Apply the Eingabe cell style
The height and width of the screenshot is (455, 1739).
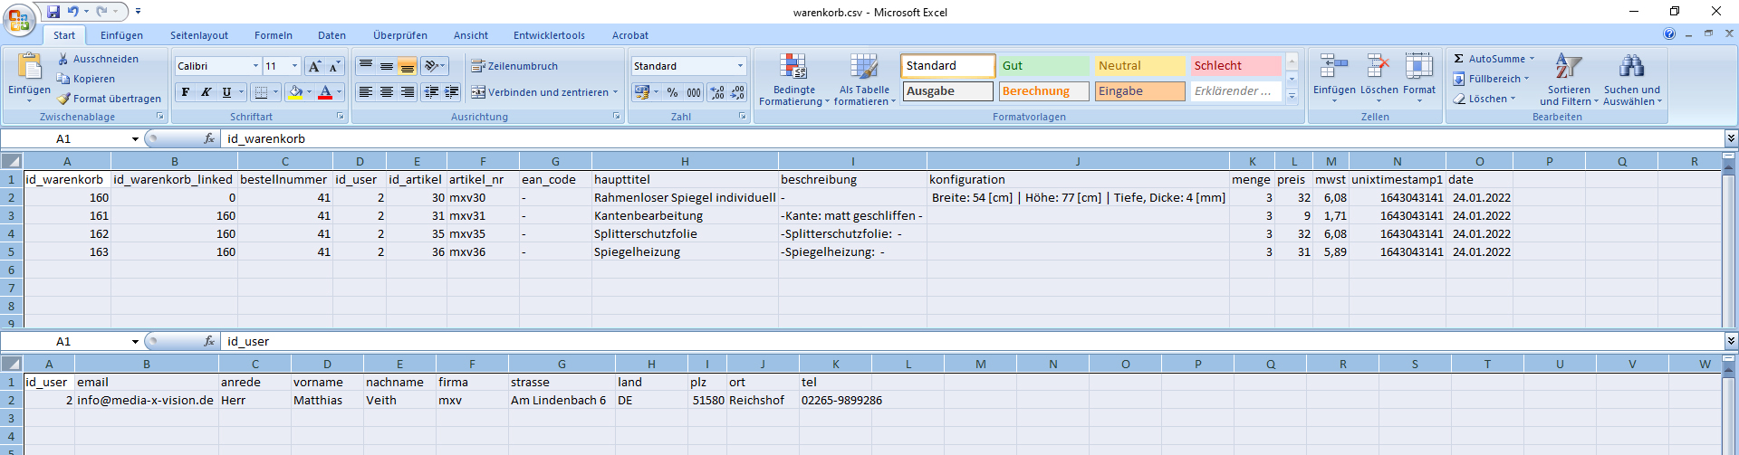(x=1139, y=91)
